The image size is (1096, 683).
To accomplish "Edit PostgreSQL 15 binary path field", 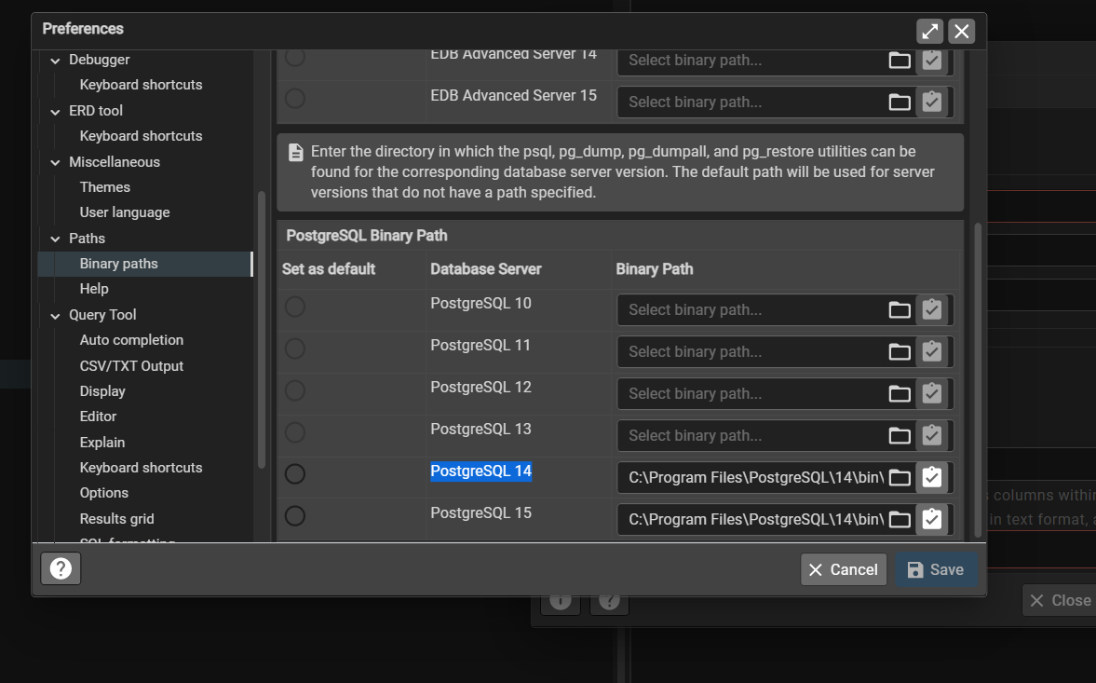I will (x=755, y=519).
